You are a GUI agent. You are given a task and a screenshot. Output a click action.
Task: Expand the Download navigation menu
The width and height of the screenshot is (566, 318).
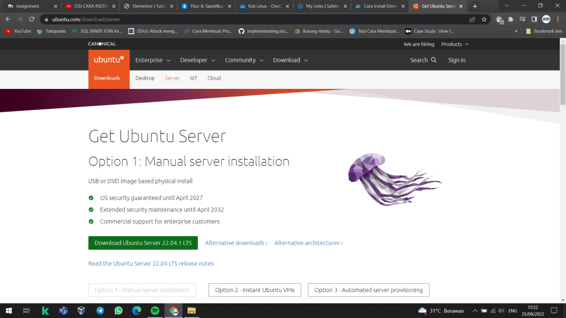tap(290, 60)
